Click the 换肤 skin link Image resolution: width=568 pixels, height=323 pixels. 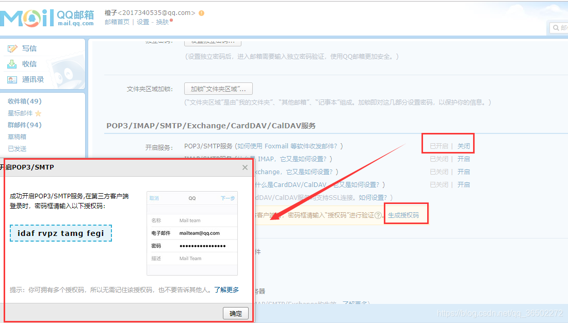click(163, 22)
